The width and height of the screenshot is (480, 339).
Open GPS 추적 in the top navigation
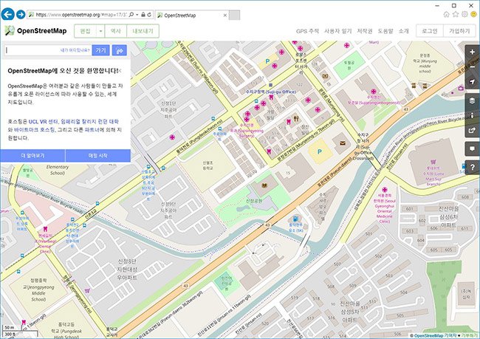point(307,31)
